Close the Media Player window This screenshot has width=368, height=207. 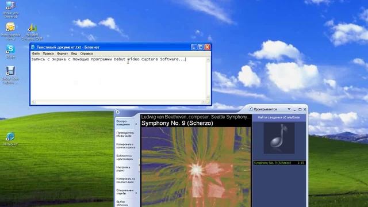click(x=305, y=109)
